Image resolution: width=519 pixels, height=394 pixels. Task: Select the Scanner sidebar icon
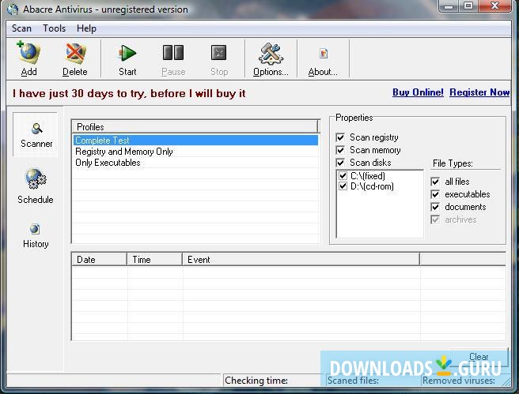[36, 128]
